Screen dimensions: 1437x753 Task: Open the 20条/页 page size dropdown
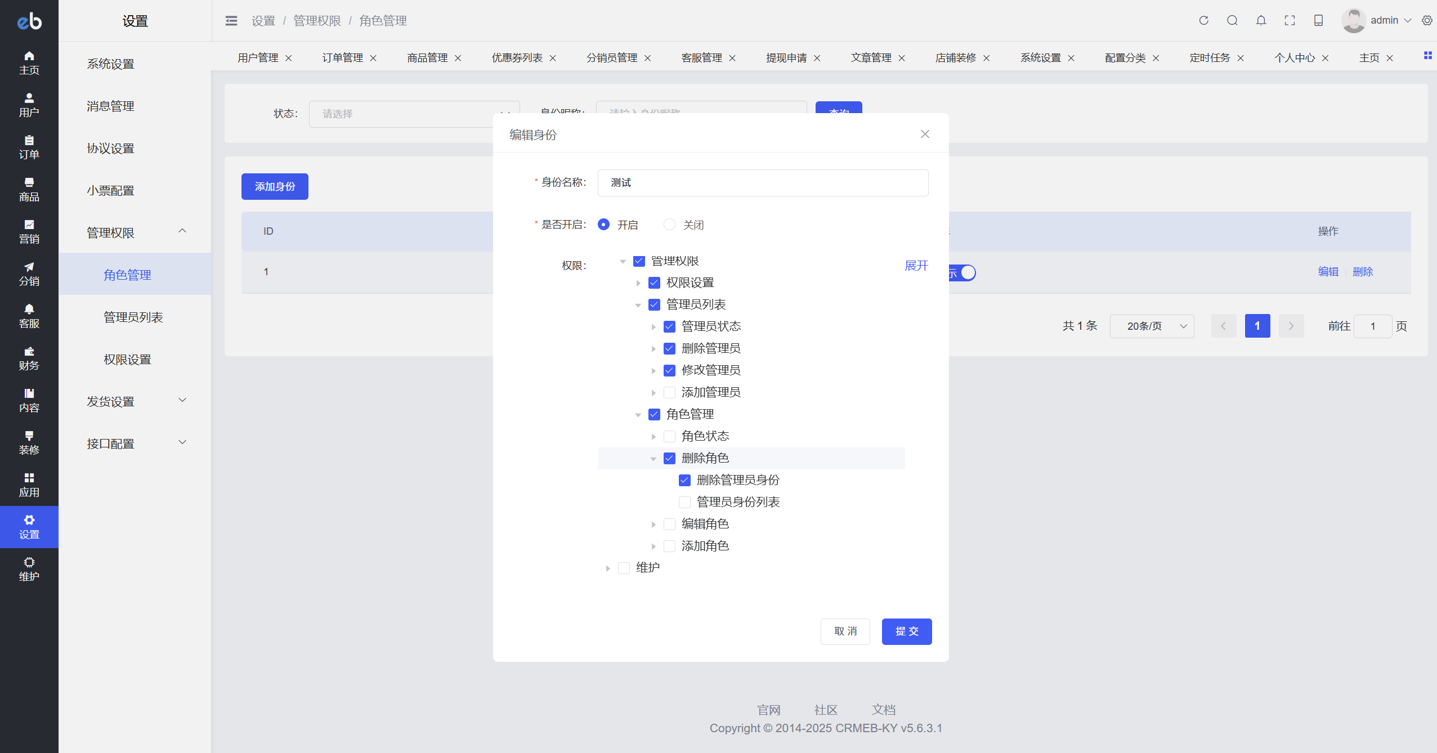tap(1151, 326)
